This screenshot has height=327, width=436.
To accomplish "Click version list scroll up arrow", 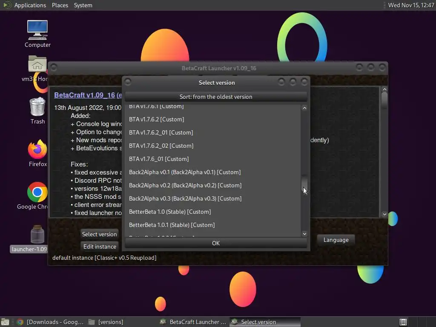I will point(304,108).
